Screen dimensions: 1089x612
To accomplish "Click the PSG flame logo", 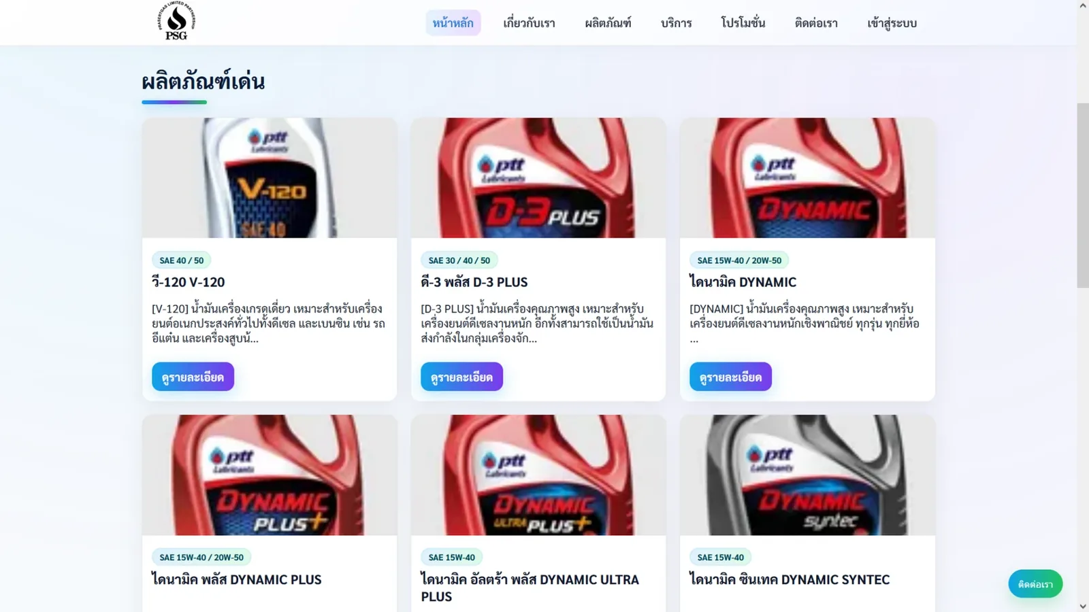I will 176,21.
